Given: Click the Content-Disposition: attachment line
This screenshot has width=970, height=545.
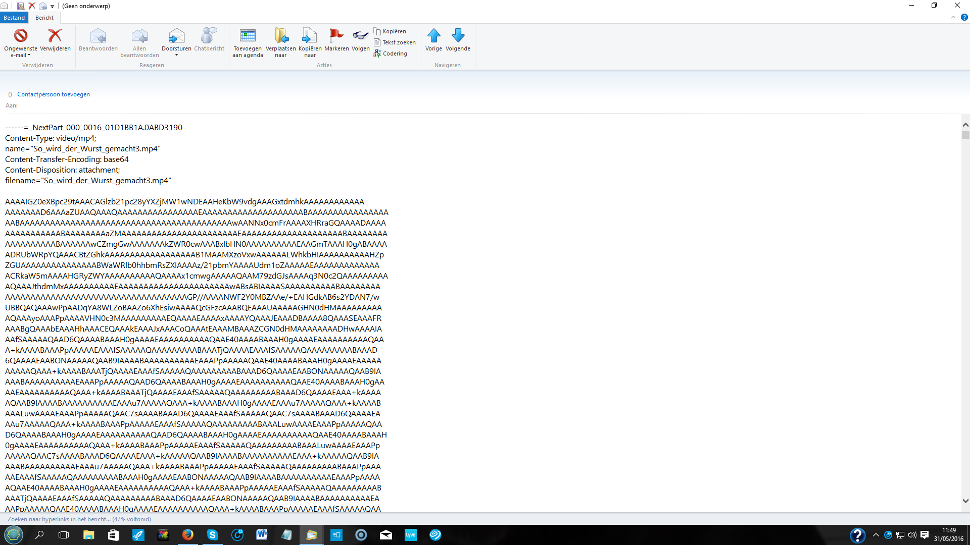Looking at the screenshot, I should [x=63, y=170].
